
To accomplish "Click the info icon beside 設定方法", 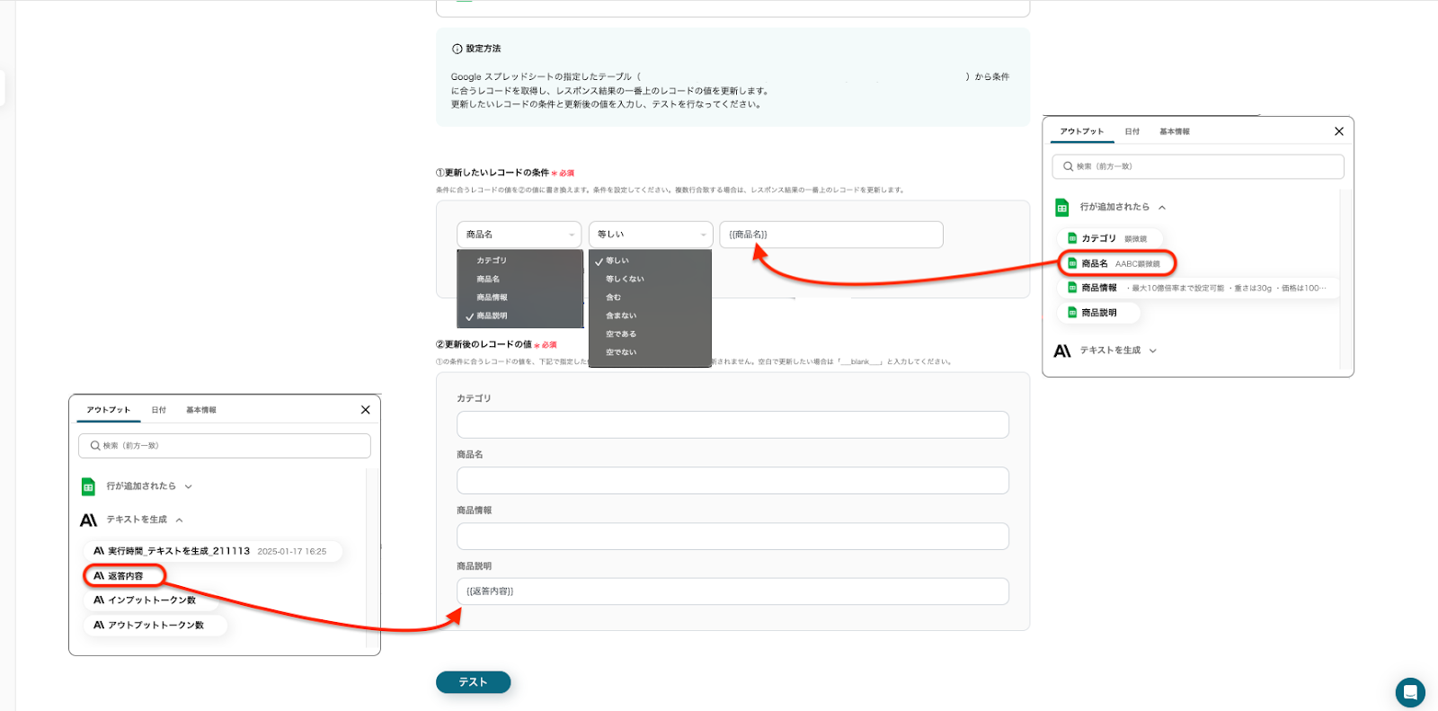I will 457,49.
